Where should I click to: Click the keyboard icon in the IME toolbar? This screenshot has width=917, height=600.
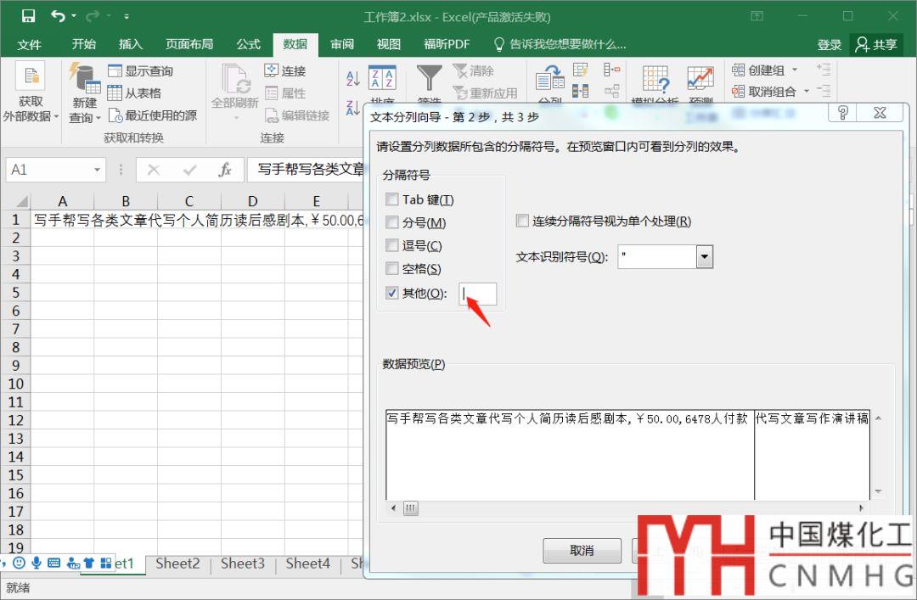point(53,563)
